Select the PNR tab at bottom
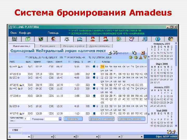This screenshot has height=140, width=187. pos(15,130)
